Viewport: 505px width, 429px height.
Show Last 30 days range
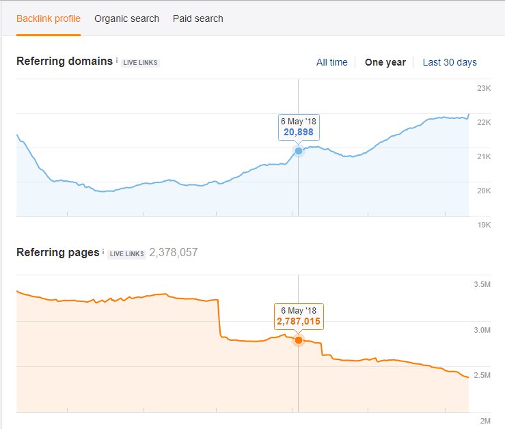click(x=450, y=62)
